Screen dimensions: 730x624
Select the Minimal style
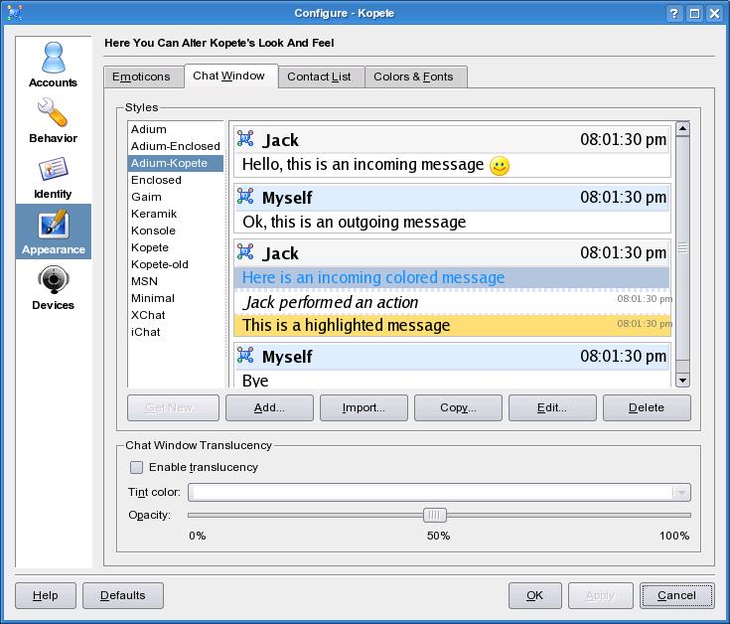pos(176,298)
